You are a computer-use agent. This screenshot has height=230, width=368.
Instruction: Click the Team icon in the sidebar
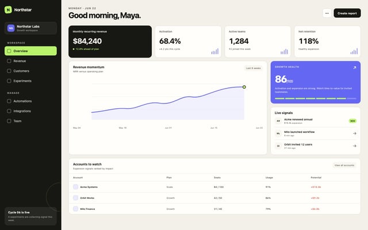pyautogui.click(x=9, y=121)
